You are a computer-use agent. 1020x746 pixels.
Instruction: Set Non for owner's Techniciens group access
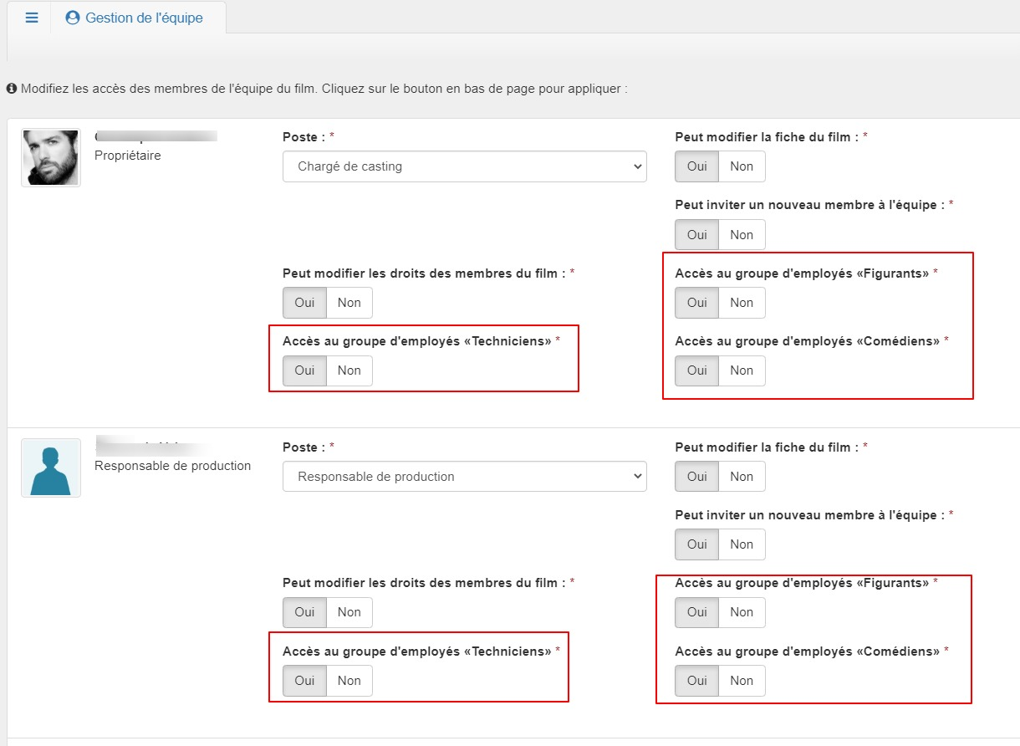coord(349,370)
